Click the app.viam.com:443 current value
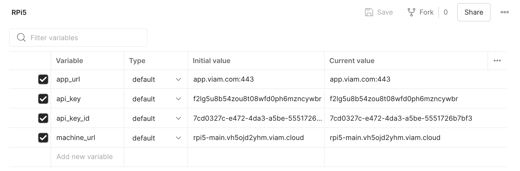The width and height of the screenshot is (520, 171). pos(360,79)
